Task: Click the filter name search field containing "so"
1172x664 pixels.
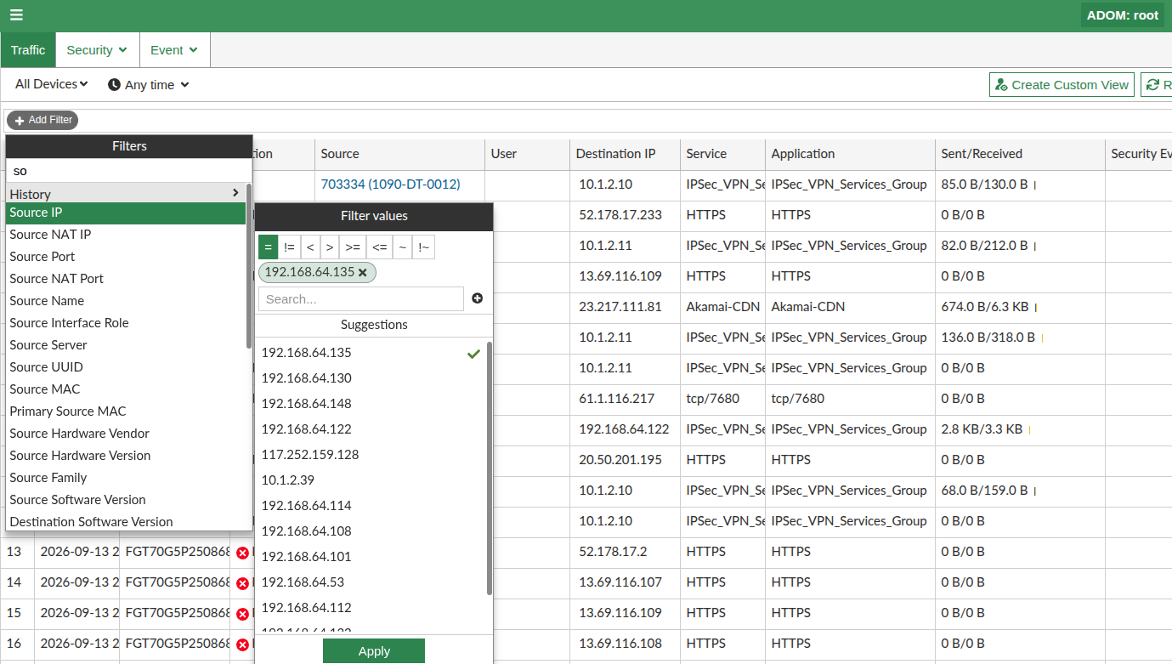Action: (129, 171)
